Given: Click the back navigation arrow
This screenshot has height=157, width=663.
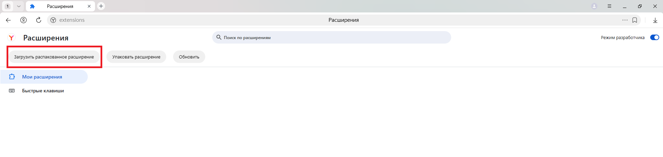Looking at the screenshot, I should 8,20.
